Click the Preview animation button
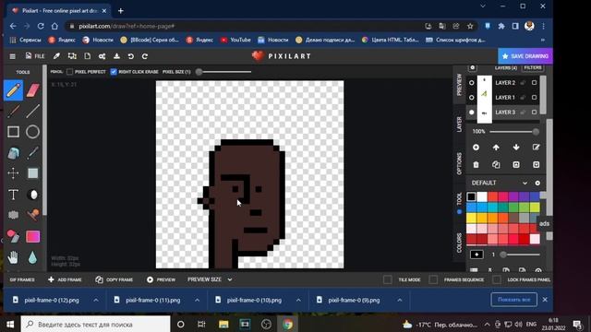This screenshot has width=591, height=332. pos(161,279)
